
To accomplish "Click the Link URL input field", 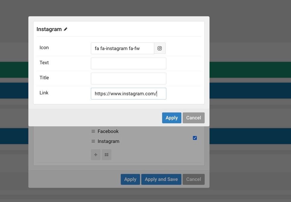I will pos(128,93).
